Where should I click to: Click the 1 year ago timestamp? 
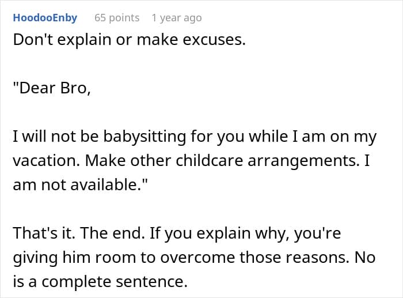(x=177, y=18)
